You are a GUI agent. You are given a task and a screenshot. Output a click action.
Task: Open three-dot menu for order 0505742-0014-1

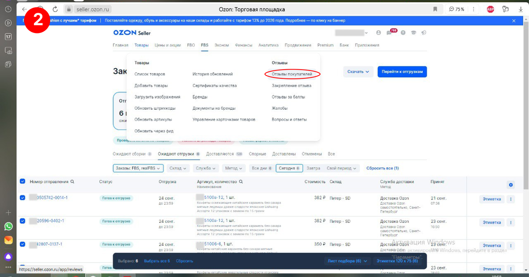[511, 199]
